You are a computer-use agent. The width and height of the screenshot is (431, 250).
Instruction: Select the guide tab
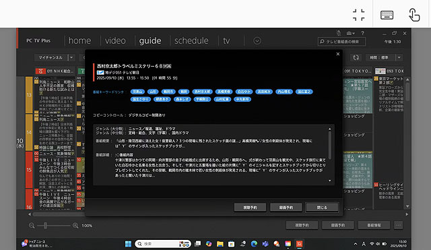click(150, 40)
